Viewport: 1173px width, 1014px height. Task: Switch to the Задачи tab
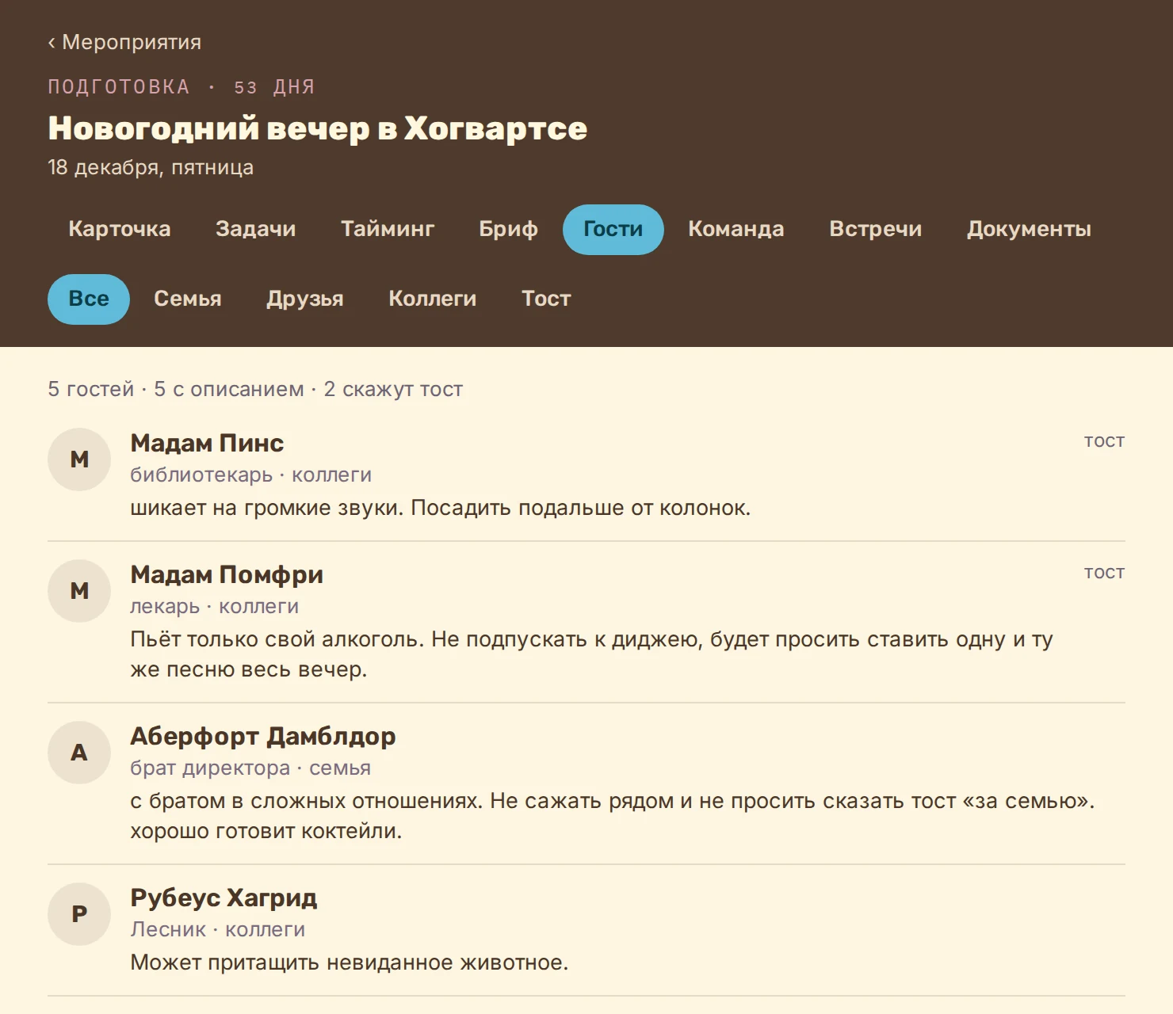[256, 229]
